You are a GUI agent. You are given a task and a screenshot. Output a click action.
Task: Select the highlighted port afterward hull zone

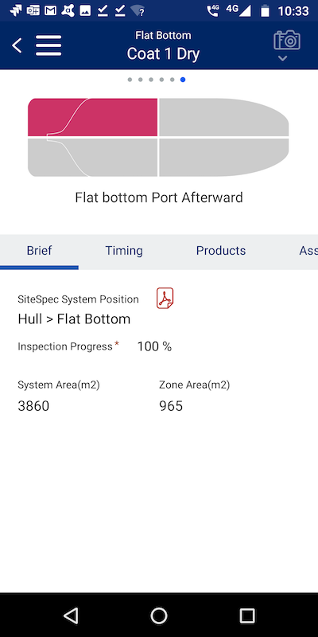pyautogui.click(x=92, y=117)
